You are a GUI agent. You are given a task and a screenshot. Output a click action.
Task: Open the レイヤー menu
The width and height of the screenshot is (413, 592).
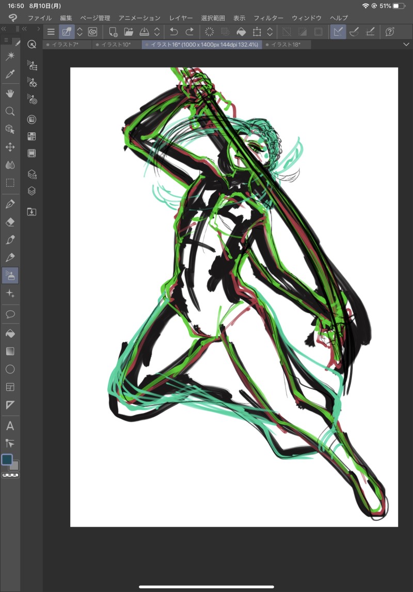tap(181, 18)
